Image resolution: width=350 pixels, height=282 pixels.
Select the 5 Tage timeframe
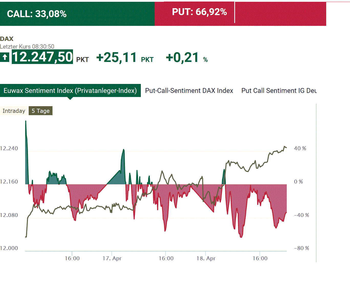tap(40, 111)
